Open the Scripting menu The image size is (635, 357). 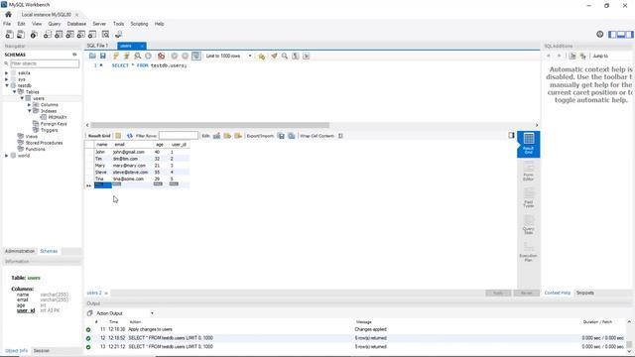coord(139,24)
